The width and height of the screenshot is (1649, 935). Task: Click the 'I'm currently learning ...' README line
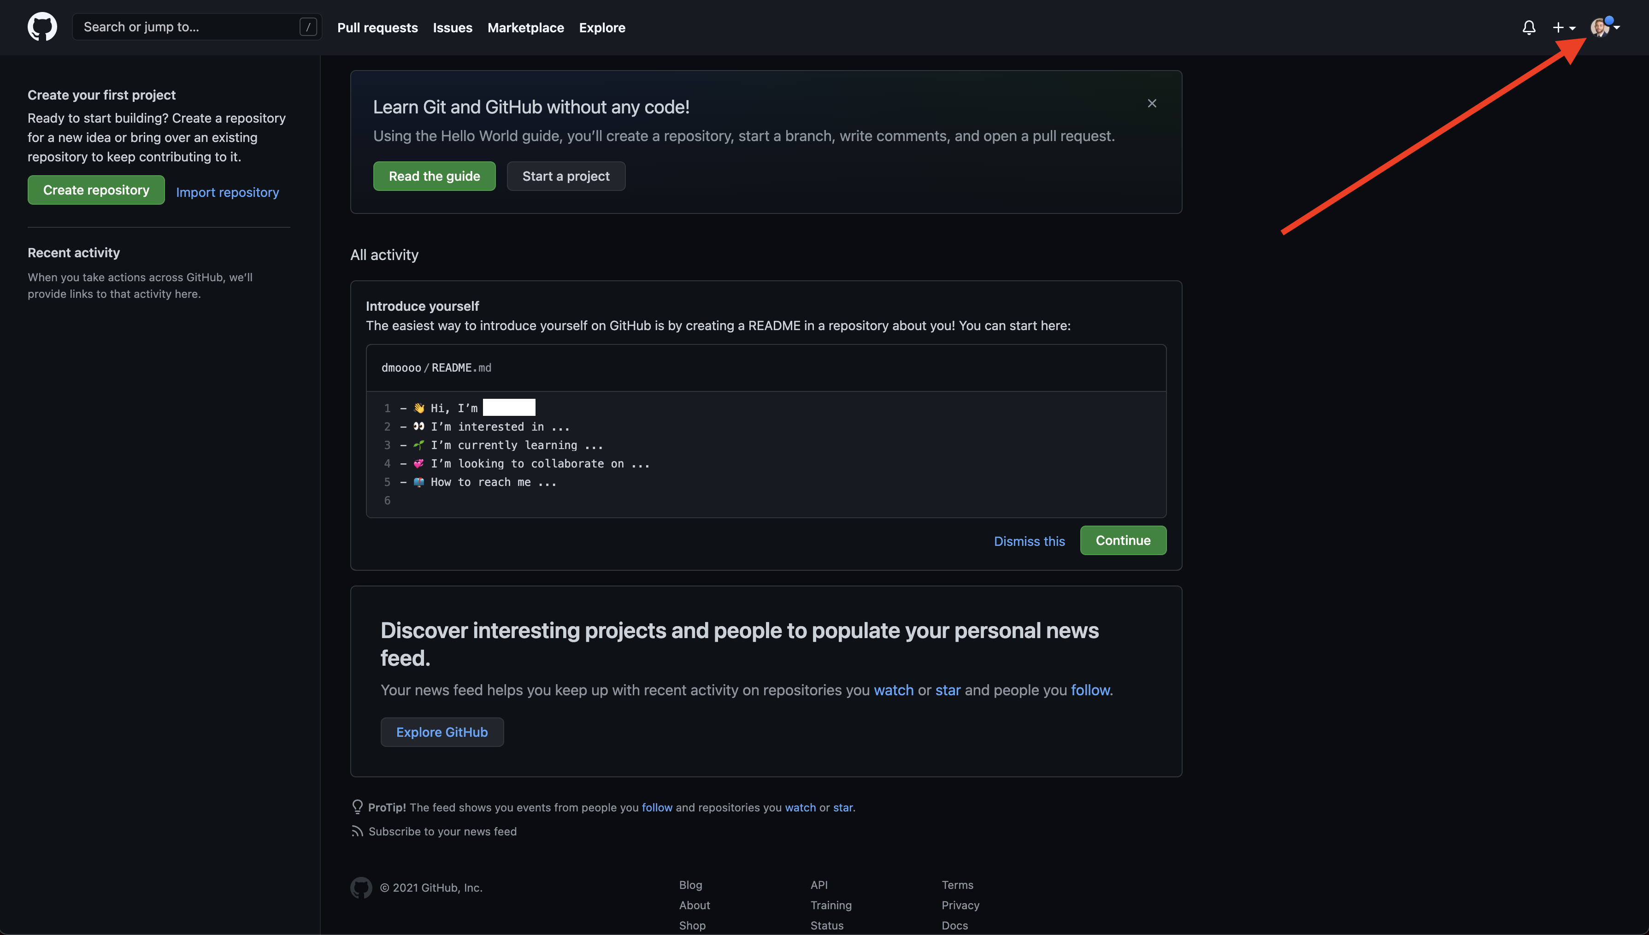[x=517, y=445]
